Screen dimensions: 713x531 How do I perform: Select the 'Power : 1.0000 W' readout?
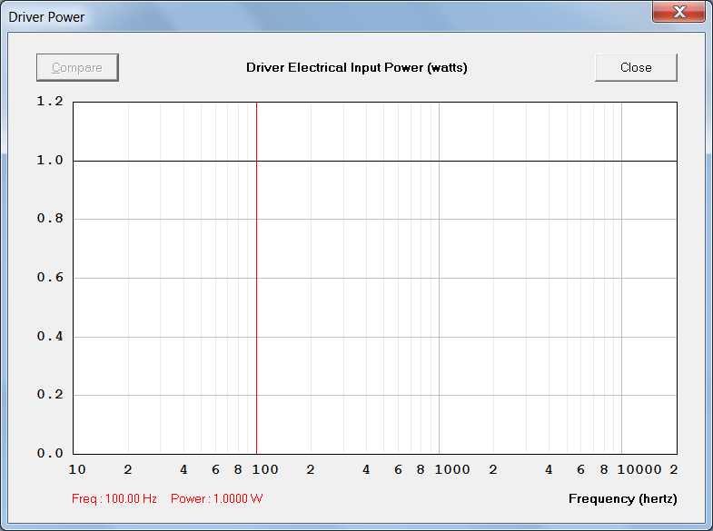pyautogui.click(x=216, y=498)
